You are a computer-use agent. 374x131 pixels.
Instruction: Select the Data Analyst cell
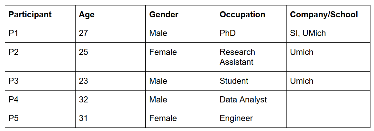(x=251, y=100)
